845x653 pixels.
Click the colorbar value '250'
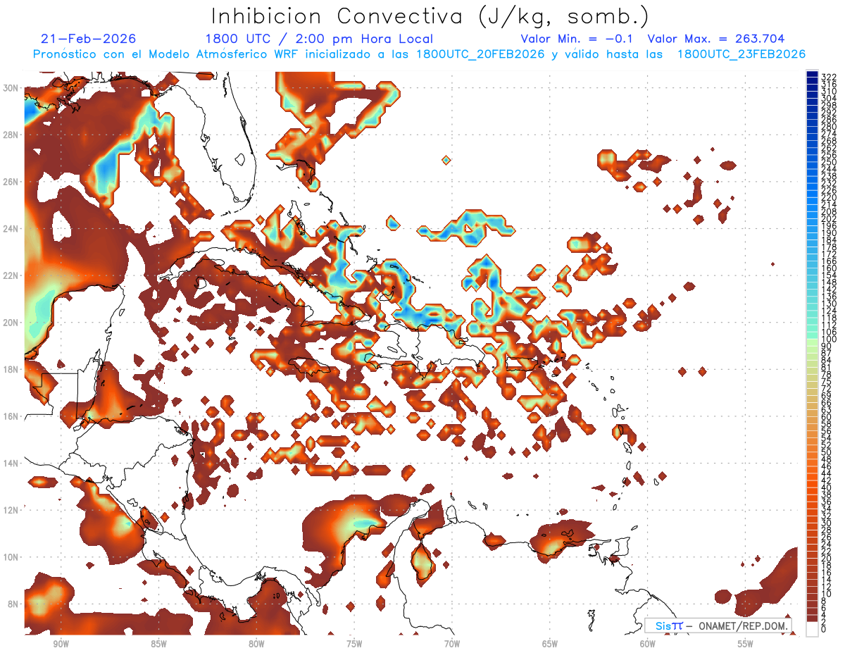tap(829, 162)
